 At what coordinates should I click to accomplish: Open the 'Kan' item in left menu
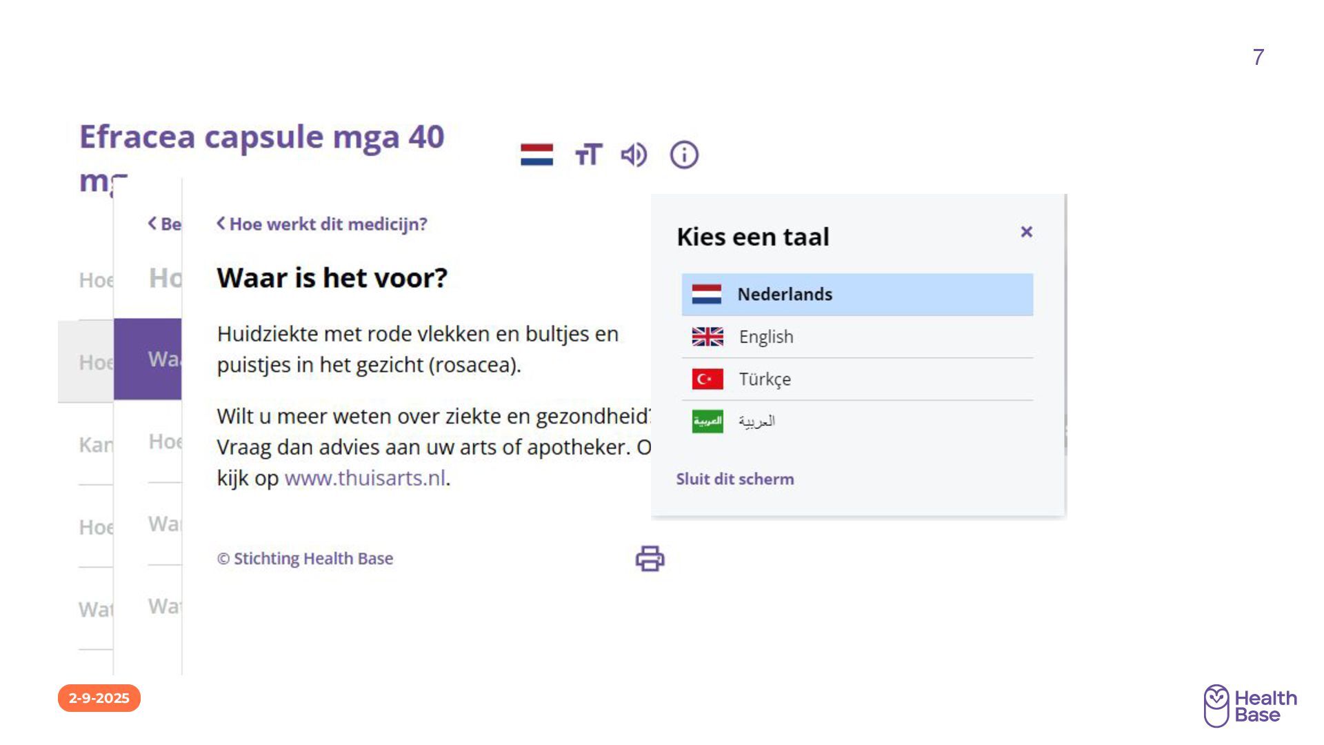pos(95,445)
